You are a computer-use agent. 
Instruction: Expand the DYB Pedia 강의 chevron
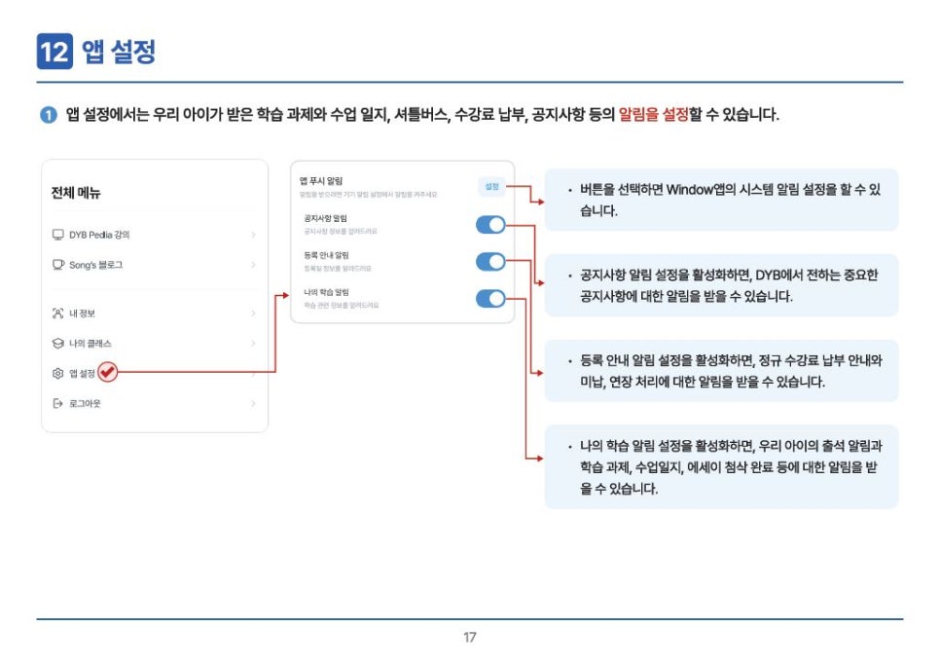click(252, 235)
